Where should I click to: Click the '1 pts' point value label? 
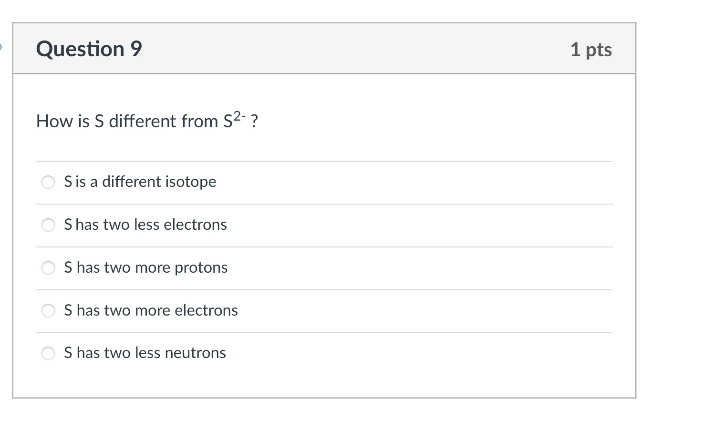click(591, 49)
